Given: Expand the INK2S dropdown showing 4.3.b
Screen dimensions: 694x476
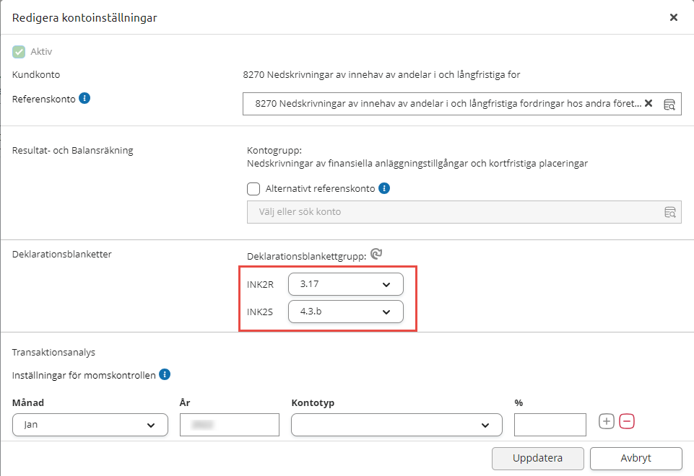Looking at the screenshot, I should pos(345,312).
